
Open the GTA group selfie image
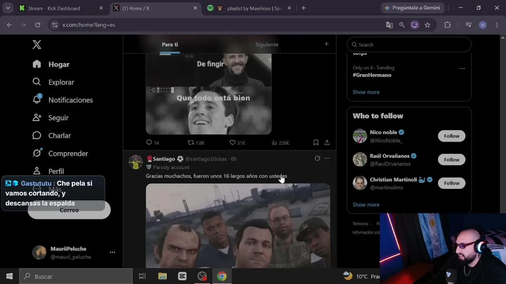(238, 226)
